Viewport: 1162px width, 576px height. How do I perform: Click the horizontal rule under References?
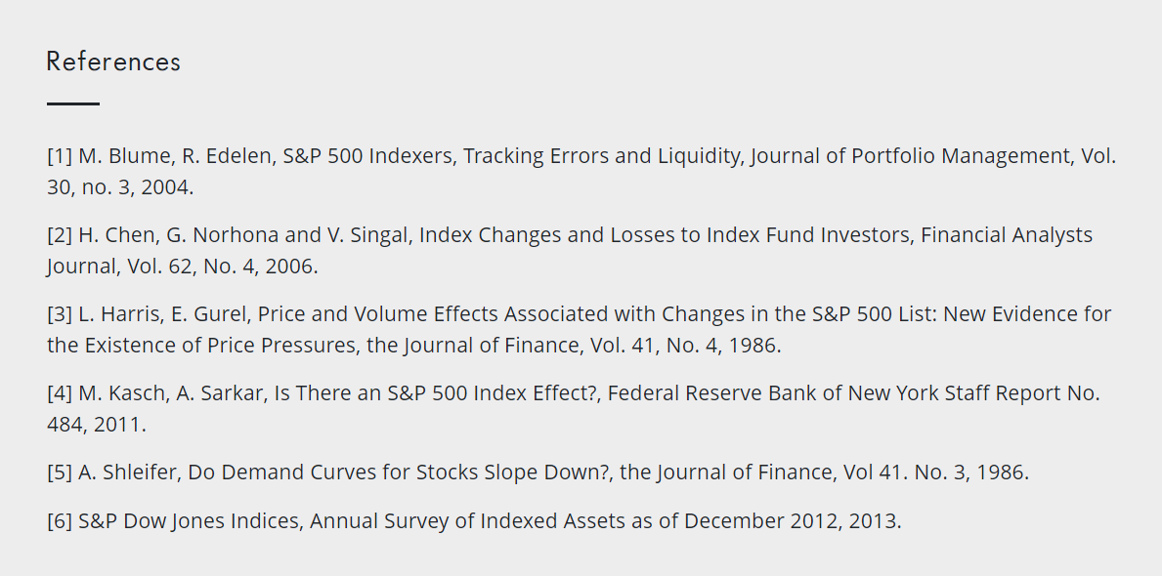tap(72, 103)
